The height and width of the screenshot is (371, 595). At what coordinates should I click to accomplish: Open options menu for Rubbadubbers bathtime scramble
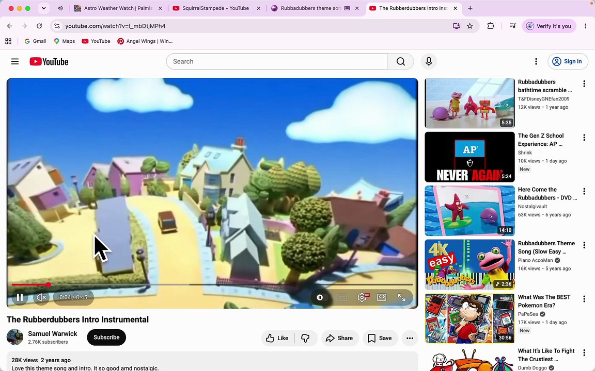tap(584, 83)
